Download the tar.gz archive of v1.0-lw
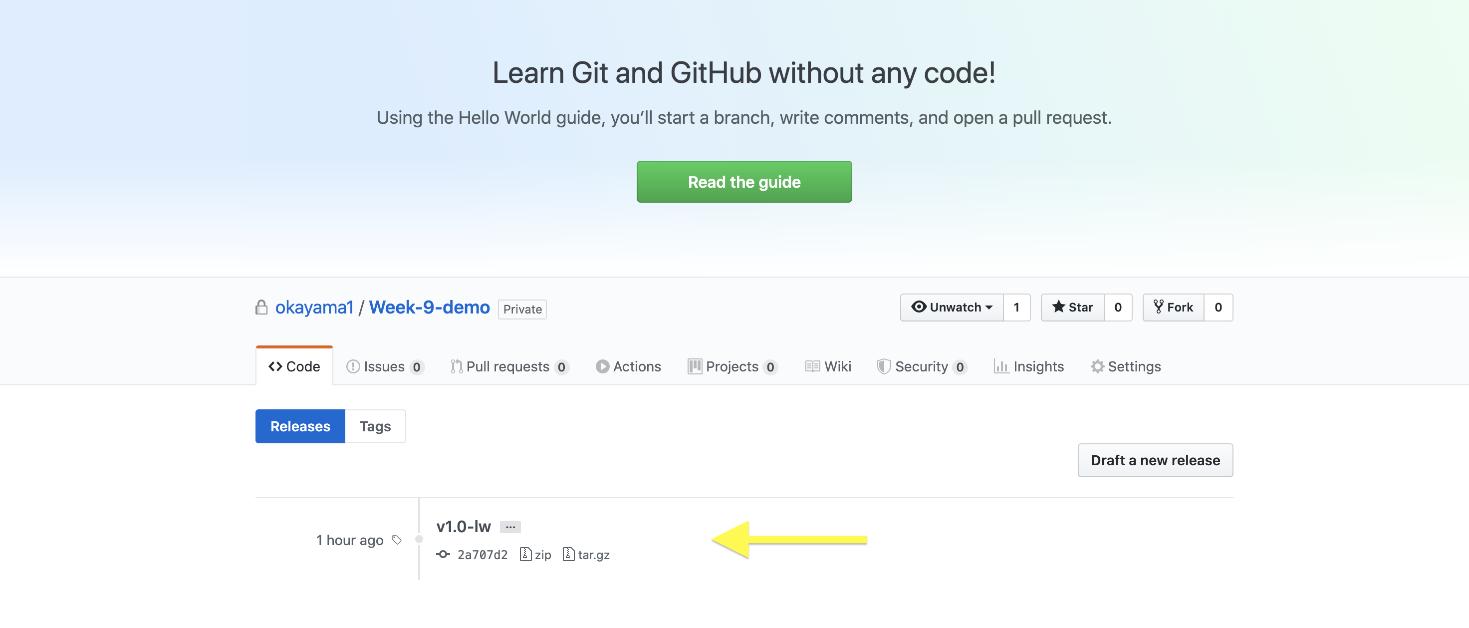Screen dimensions: 1469x628 586,555
